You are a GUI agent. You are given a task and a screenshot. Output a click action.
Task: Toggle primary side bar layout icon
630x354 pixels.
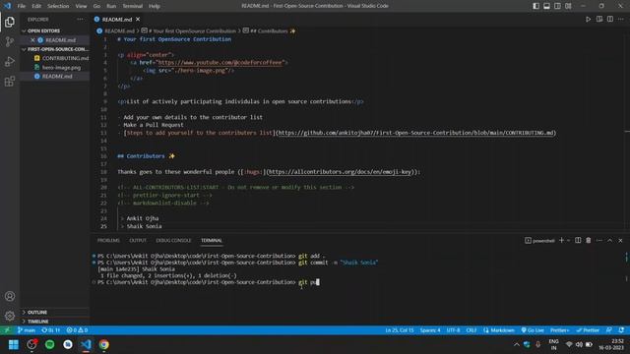pyautogui.click(x=535, y=6)
